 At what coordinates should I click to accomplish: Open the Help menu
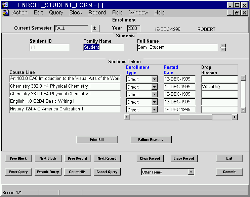click(160, 12)
